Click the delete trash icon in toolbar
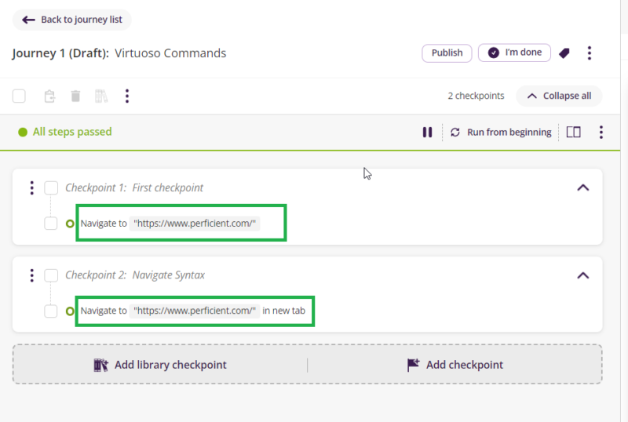Screen dimensions: 628x422 [75, 96]
